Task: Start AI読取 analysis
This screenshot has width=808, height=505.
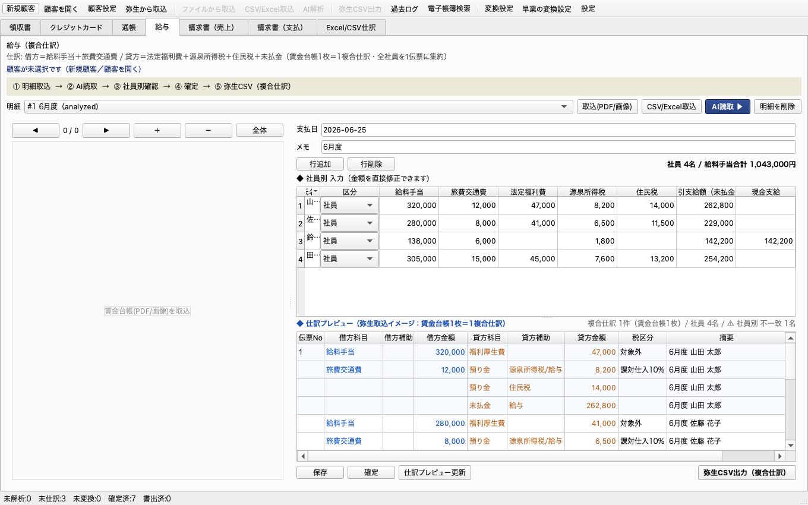Action: point(728,107)
